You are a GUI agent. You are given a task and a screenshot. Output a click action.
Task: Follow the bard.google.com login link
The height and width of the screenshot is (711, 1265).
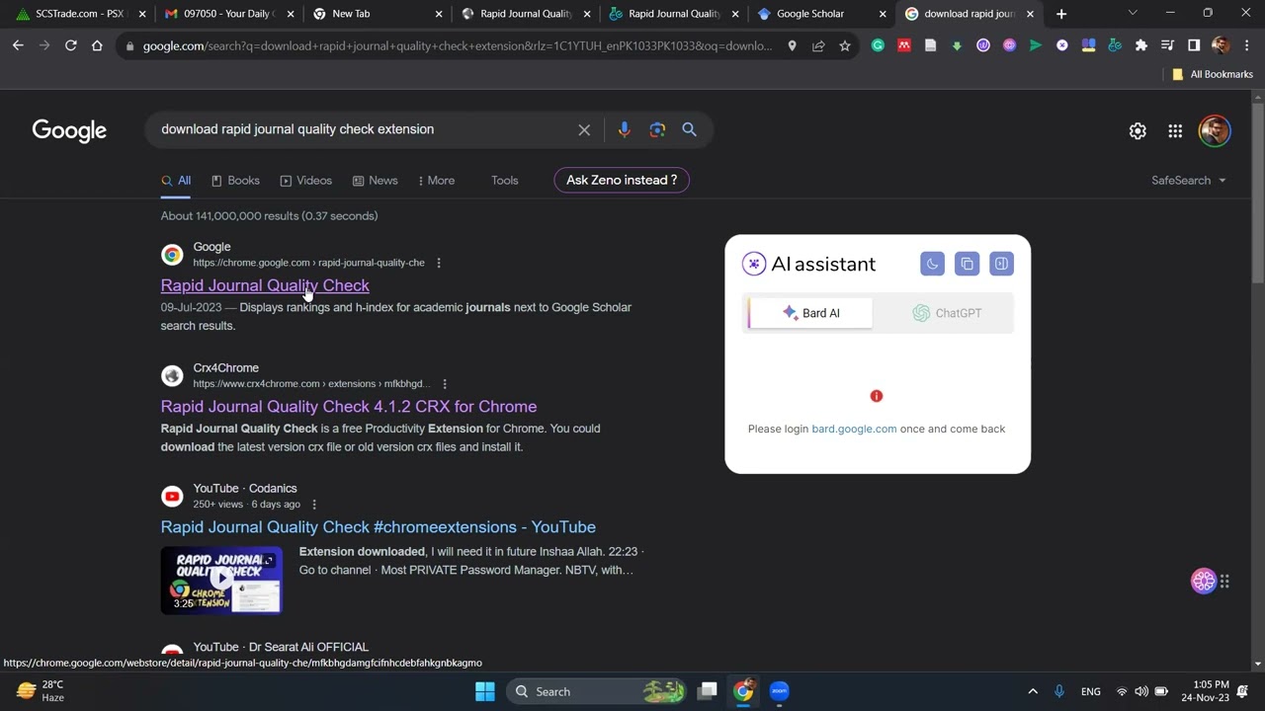coord(854,429)
